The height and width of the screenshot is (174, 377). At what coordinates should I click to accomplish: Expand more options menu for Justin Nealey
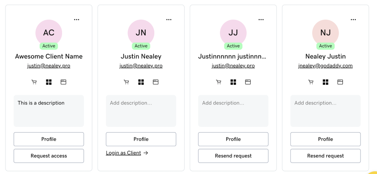(x=169, y=20)
